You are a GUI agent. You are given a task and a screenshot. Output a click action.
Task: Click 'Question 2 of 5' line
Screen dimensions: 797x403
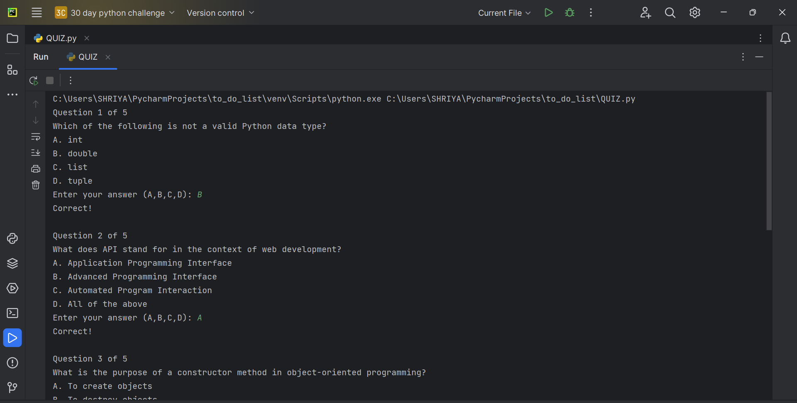tap(90, 235)
